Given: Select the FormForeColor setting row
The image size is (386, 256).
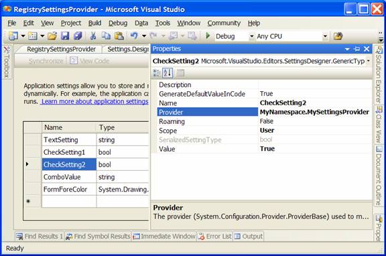Looking at the screenshot, I should (87, 189).
